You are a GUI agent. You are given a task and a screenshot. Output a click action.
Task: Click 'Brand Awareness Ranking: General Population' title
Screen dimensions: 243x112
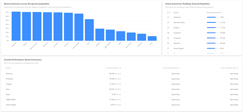click(188, 4)
